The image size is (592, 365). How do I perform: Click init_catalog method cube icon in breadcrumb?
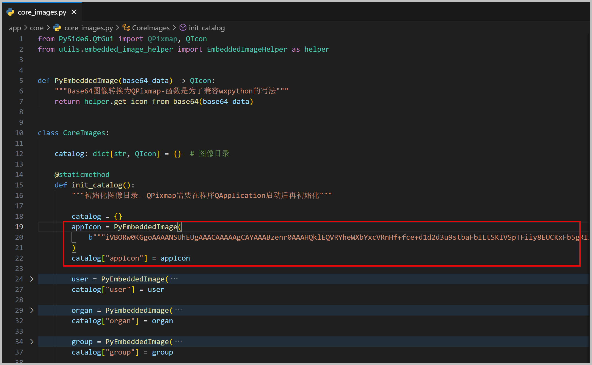click(x=183, y=28)
